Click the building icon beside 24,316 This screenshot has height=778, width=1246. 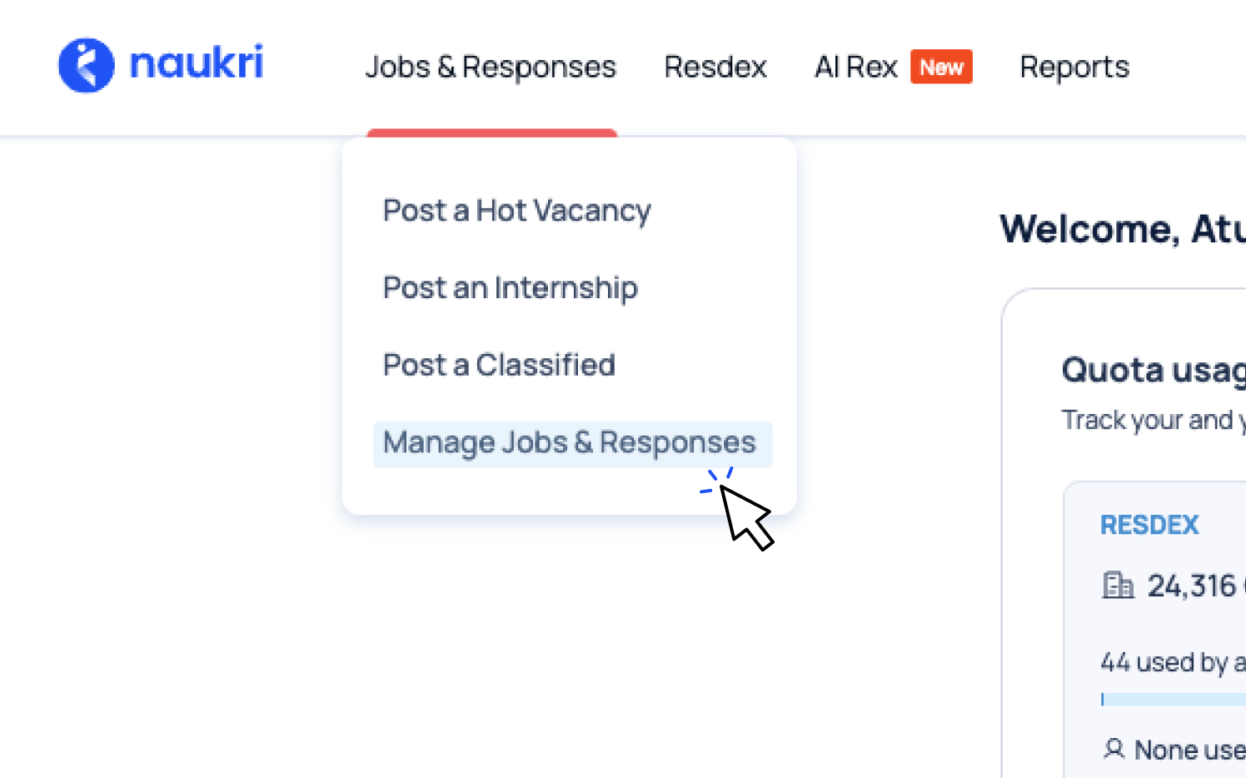(x=1118, y=586)
